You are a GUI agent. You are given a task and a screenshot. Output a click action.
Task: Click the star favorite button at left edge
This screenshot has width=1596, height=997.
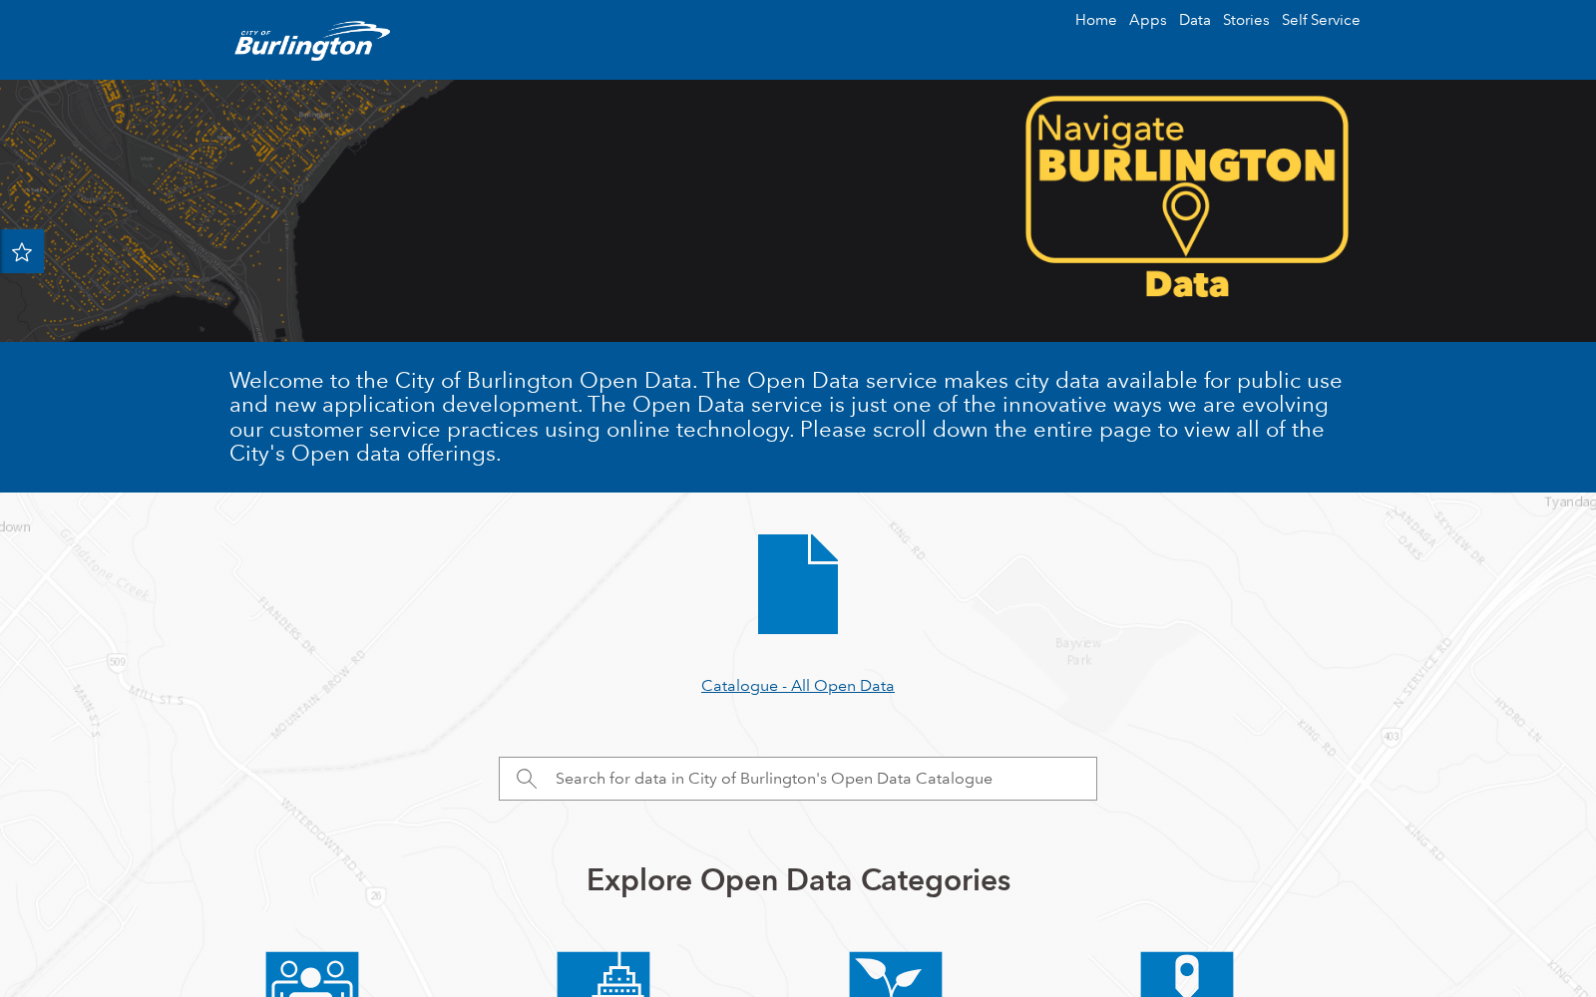[x=22, y=251]
